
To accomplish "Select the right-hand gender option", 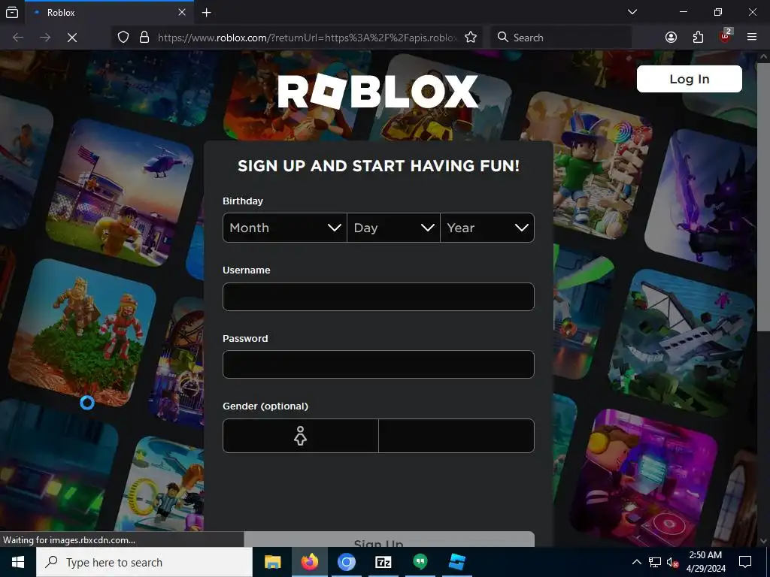I will click(x=456, y=436).
